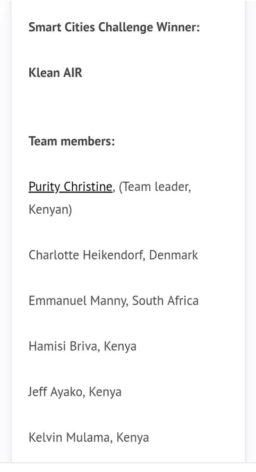Click the Team members heading
Image resolution: width=256 pixels, height=472 pixels.
(x=71, y=141)
